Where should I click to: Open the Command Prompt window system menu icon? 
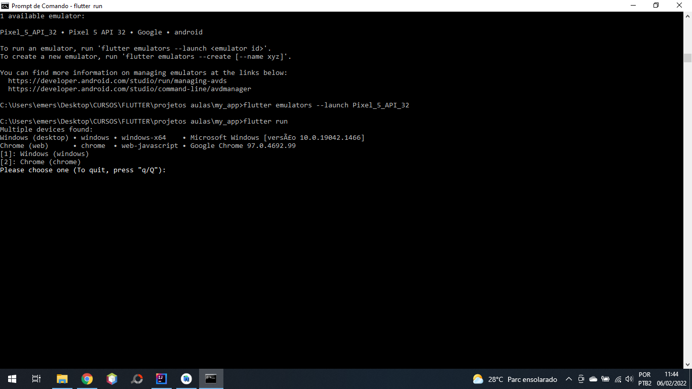pos(5,6)
